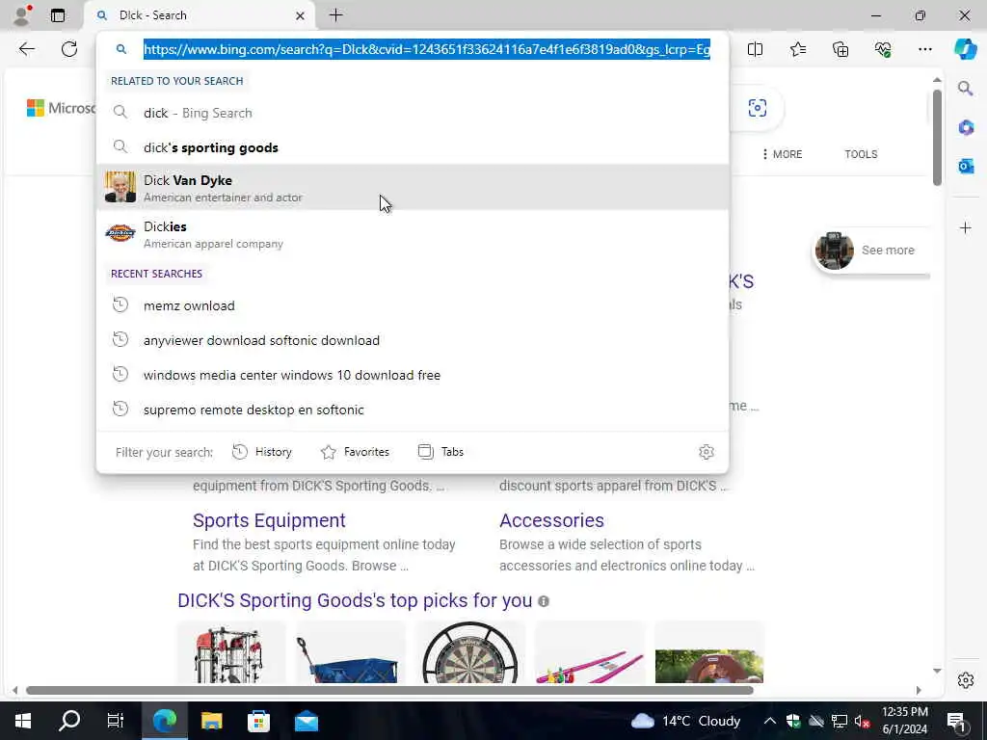Open File Explorer from taskbar

[x=211, y=721]
